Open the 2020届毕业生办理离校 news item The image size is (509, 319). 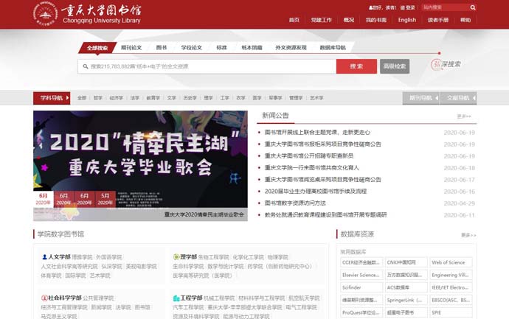coord(316,192)
